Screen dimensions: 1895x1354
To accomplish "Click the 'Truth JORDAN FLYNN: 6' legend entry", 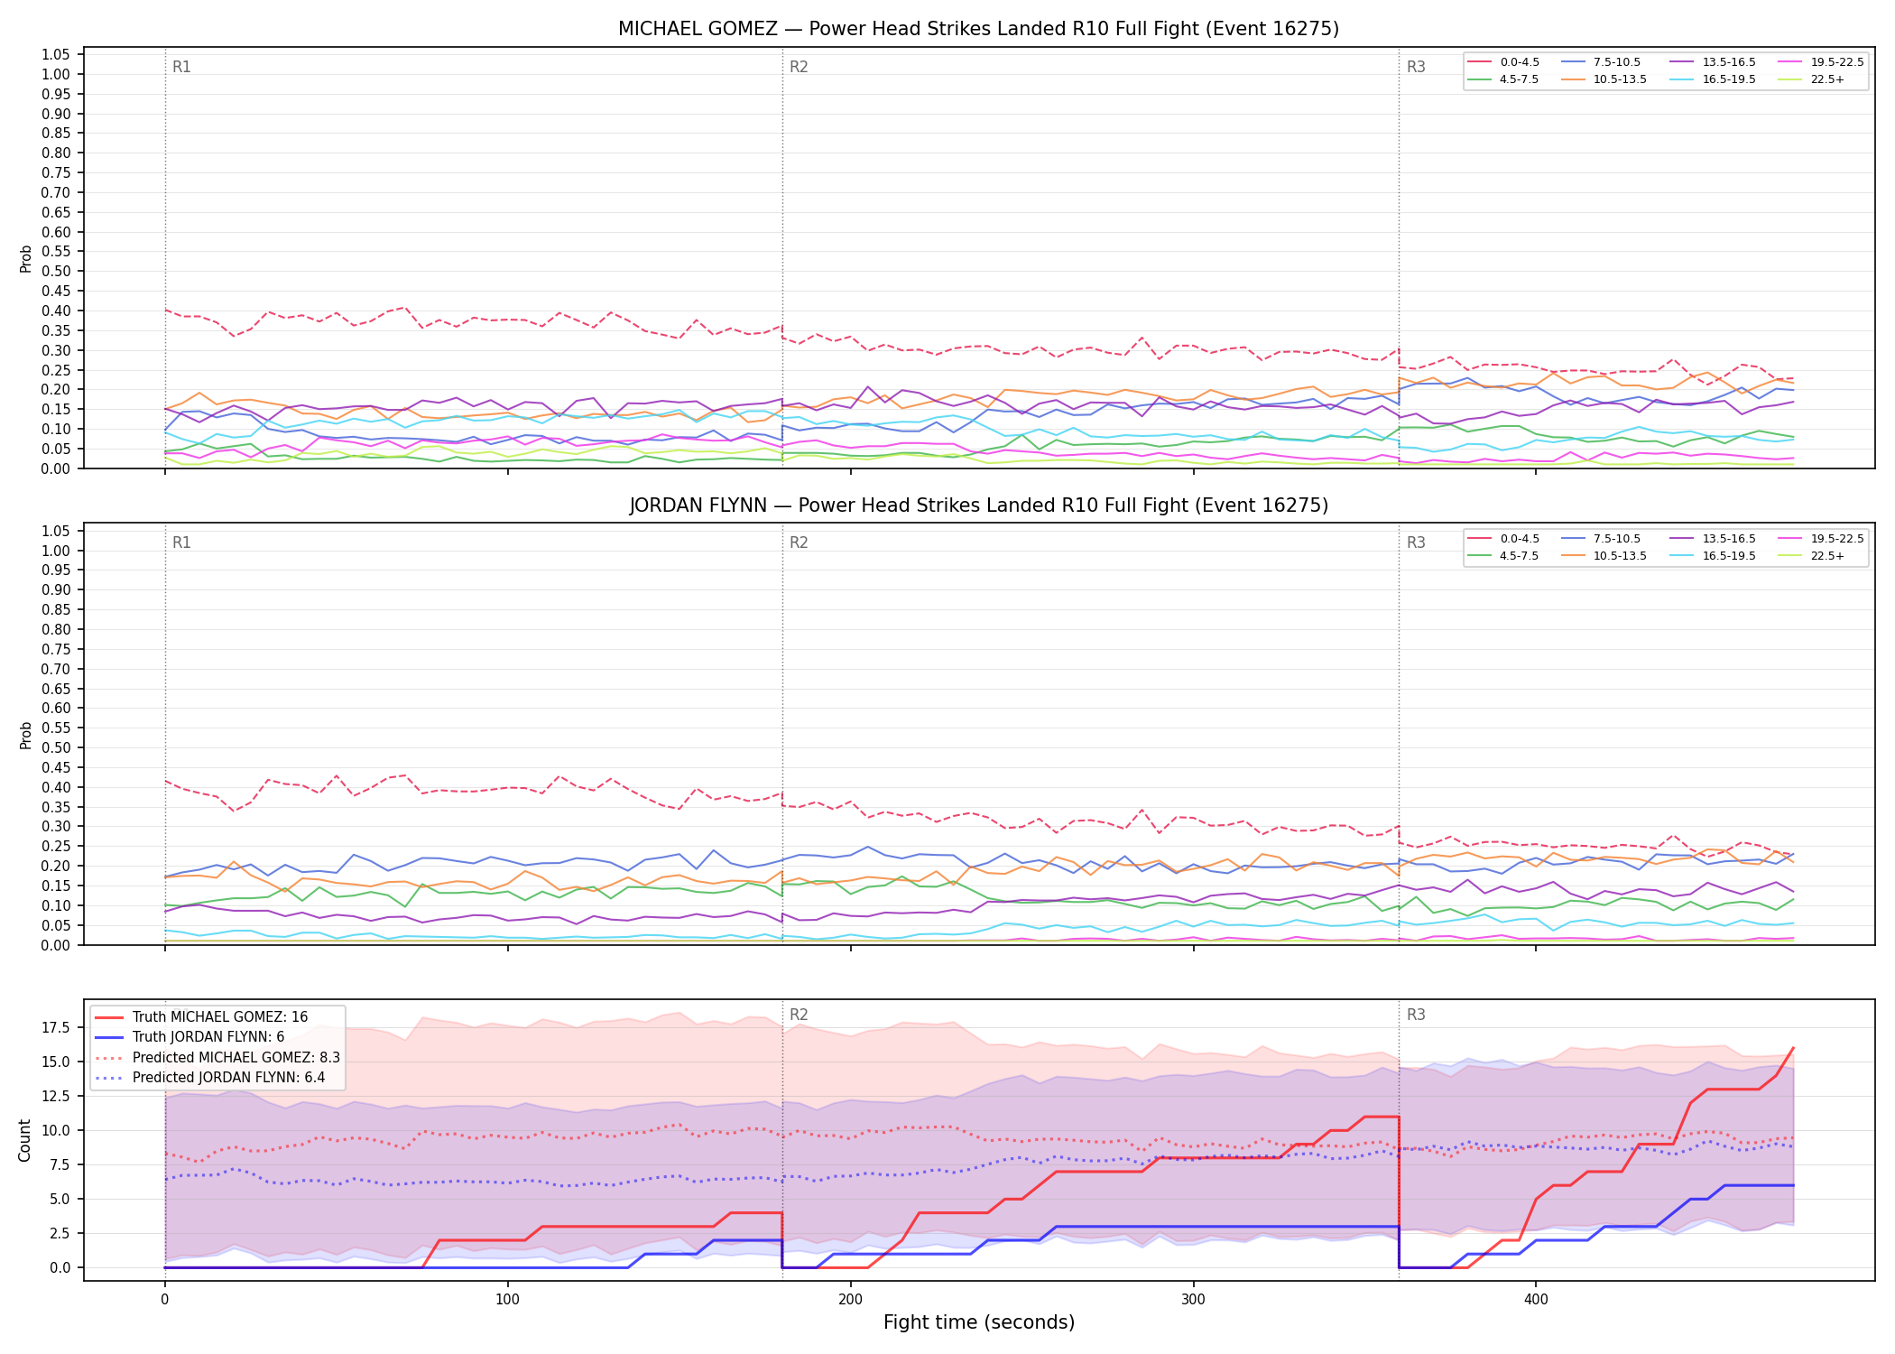I will (x=189, y=1037).
